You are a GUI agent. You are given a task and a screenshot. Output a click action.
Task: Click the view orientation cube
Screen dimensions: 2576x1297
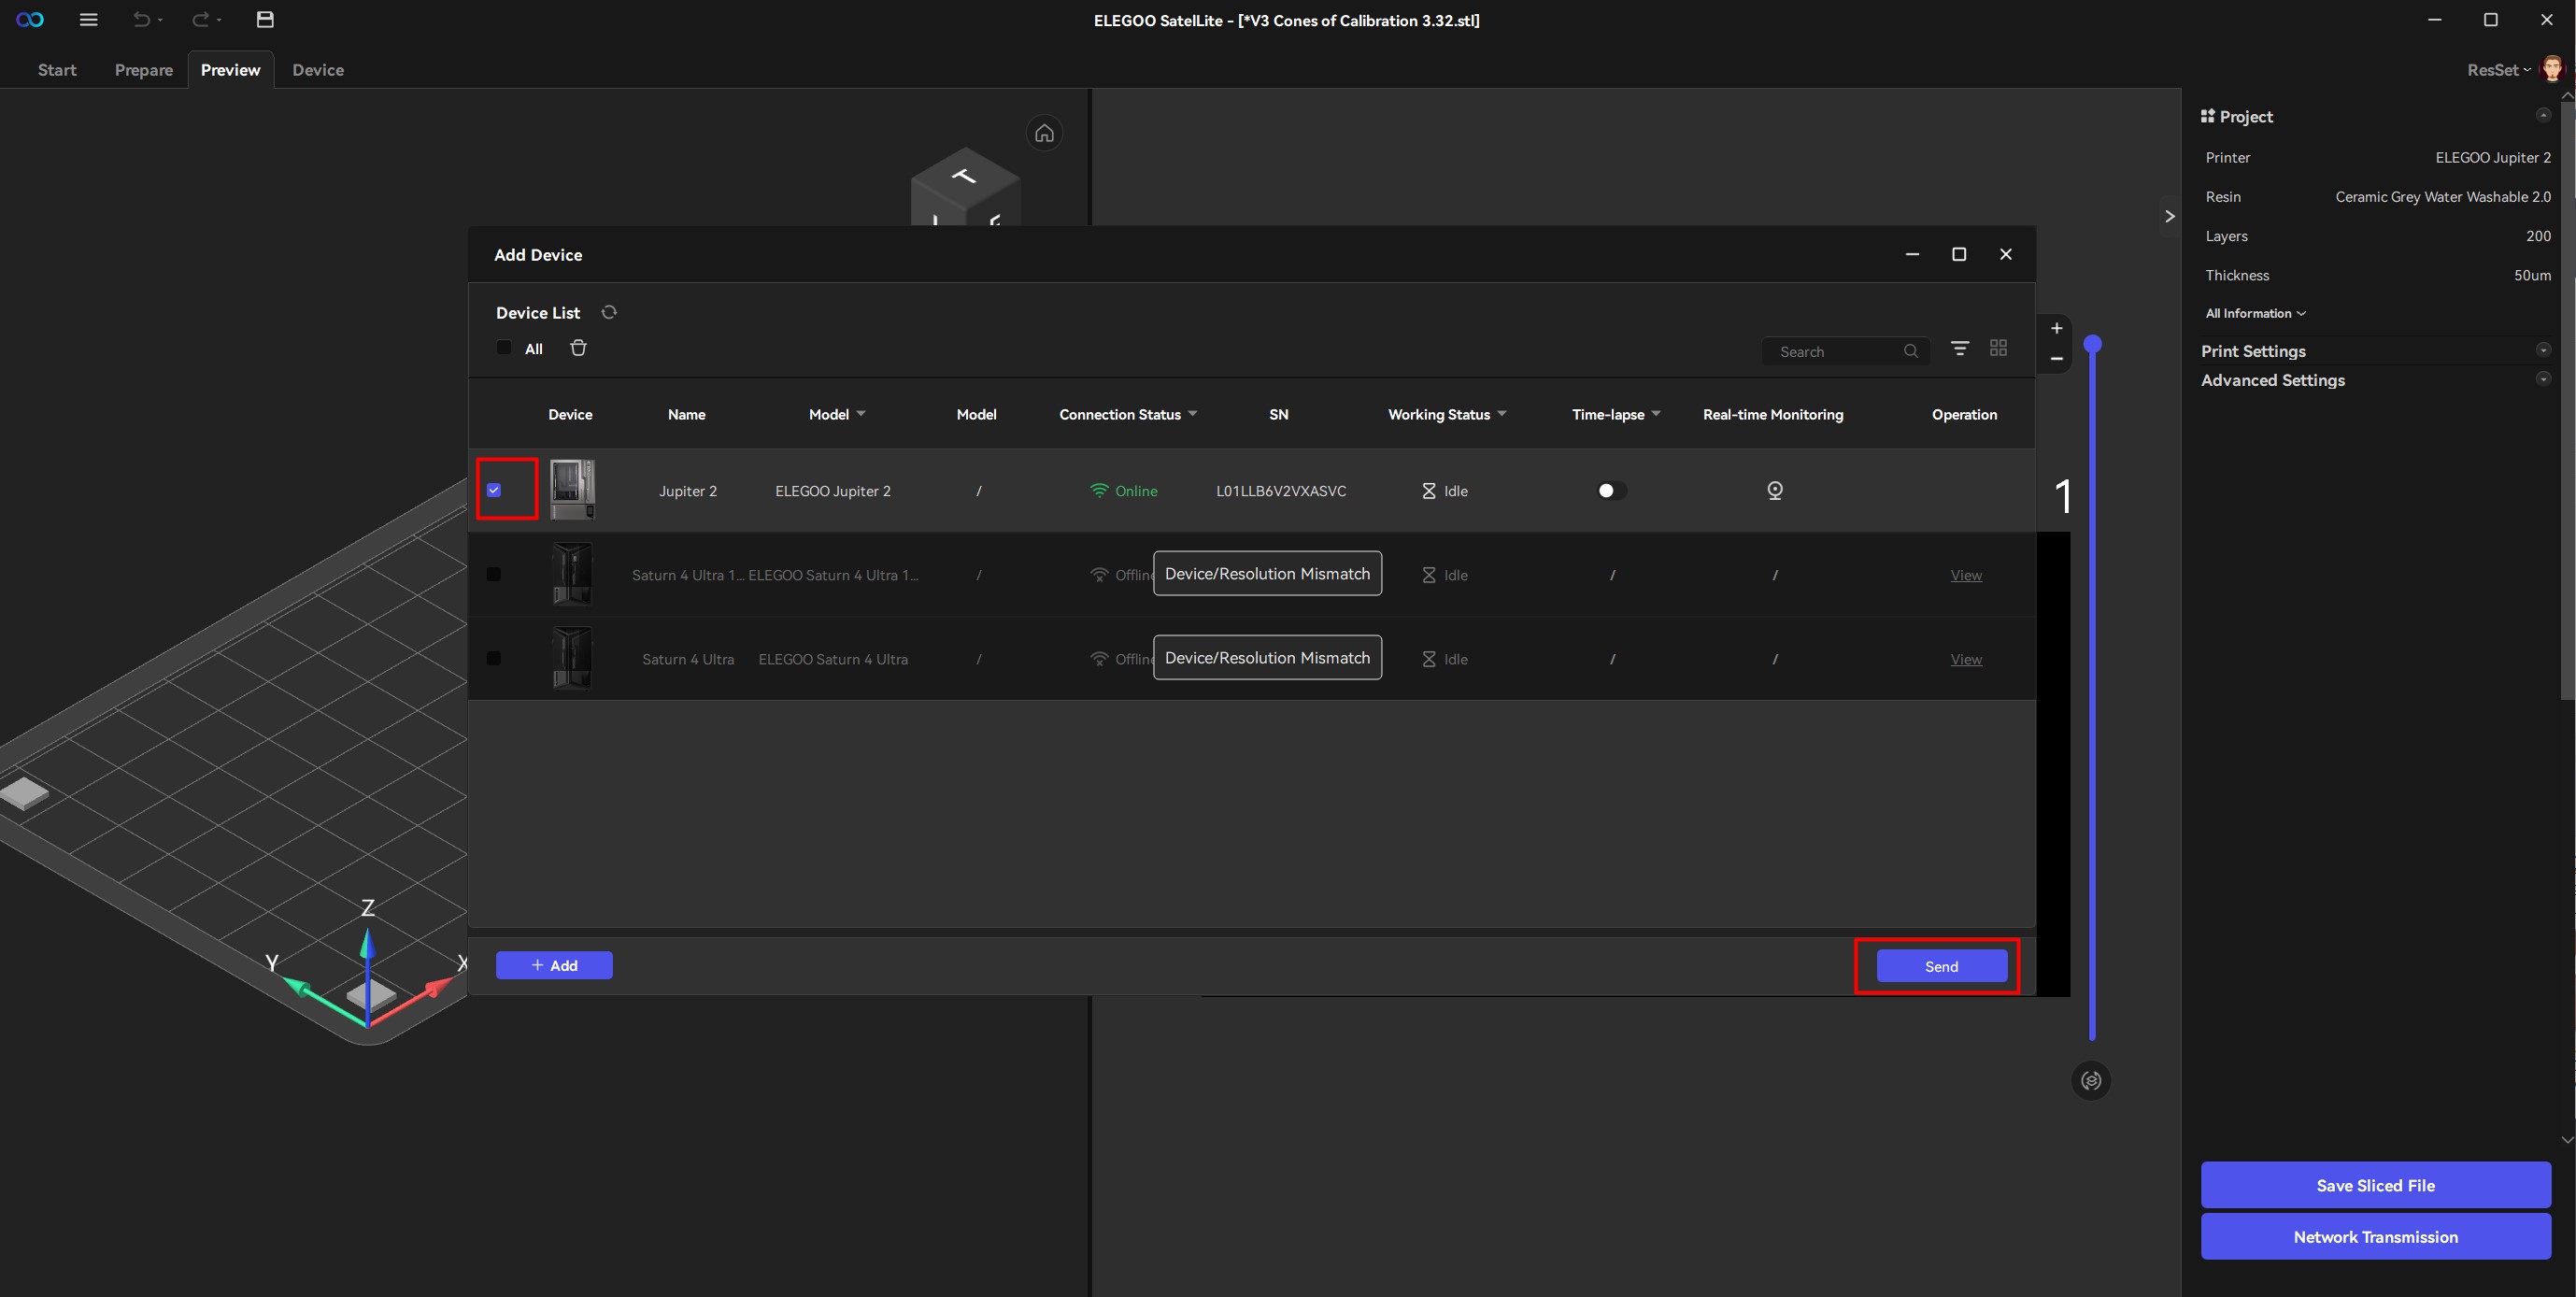coord(965,187)
